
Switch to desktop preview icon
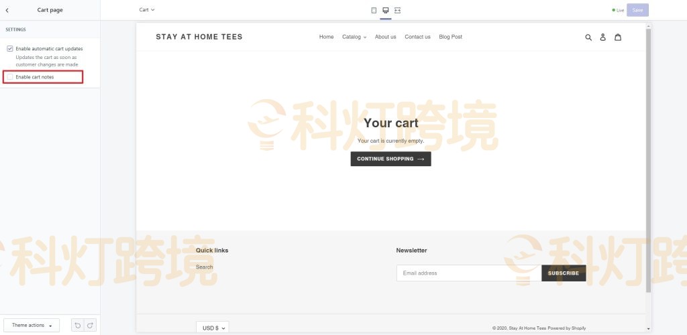(386, 10)
